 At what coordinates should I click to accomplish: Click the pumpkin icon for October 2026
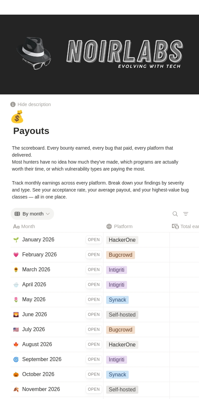coord(16,374)
